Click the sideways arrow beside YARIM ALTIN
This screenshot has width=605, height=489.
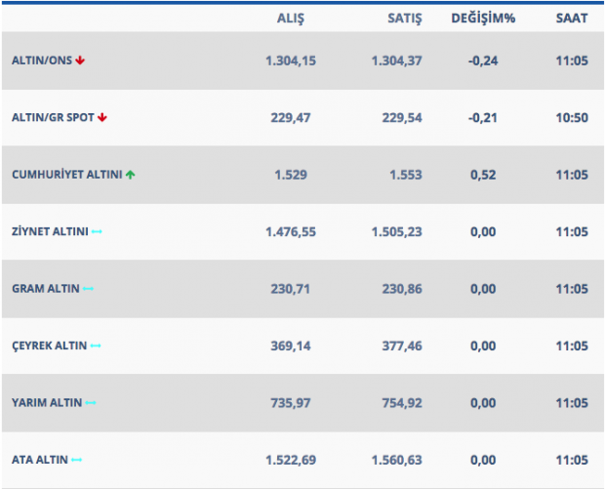[x=91, y=402]
